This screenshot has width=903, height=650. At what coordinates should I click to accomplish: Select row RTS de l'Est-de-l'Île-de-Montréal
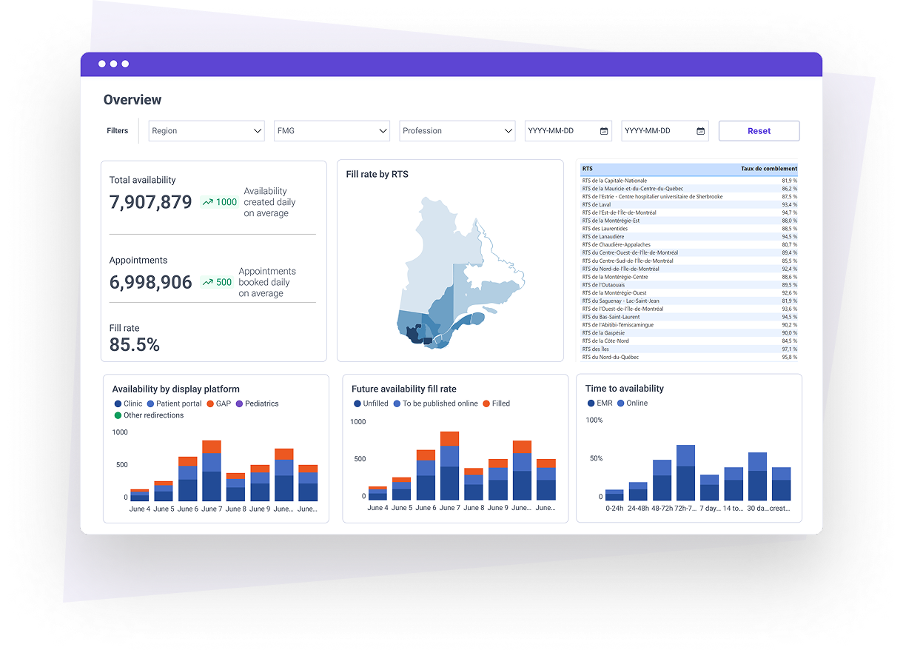[x=689, y=212]
